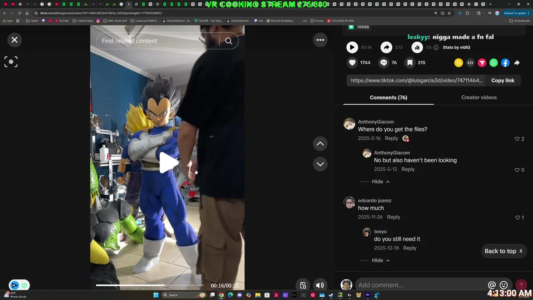Click the vidIQ engagement chart icon
Screen dimensions: 533x300
coord(417,47)
